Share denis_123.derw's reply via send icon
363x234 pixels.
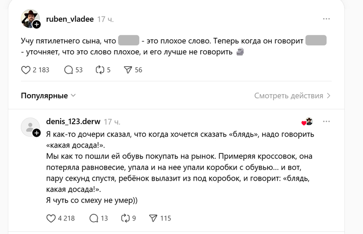point(153,218)
